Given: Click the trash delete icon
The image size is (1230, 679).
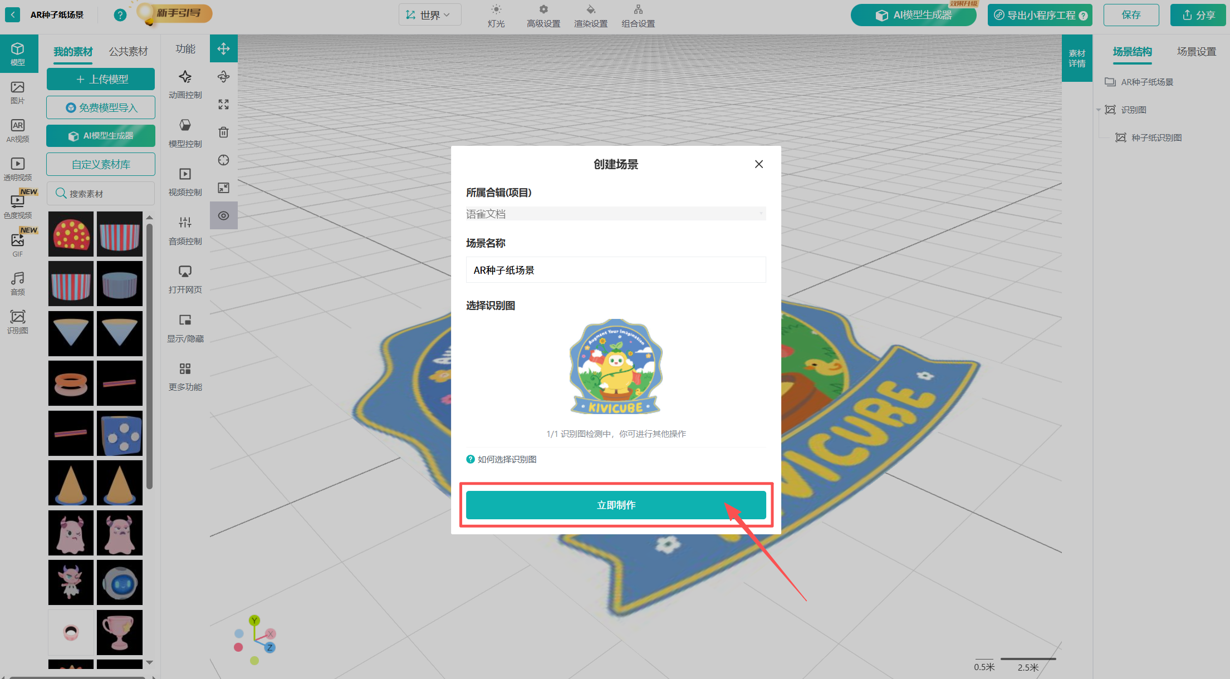Looking at the screenshot, I should point(223,132).
